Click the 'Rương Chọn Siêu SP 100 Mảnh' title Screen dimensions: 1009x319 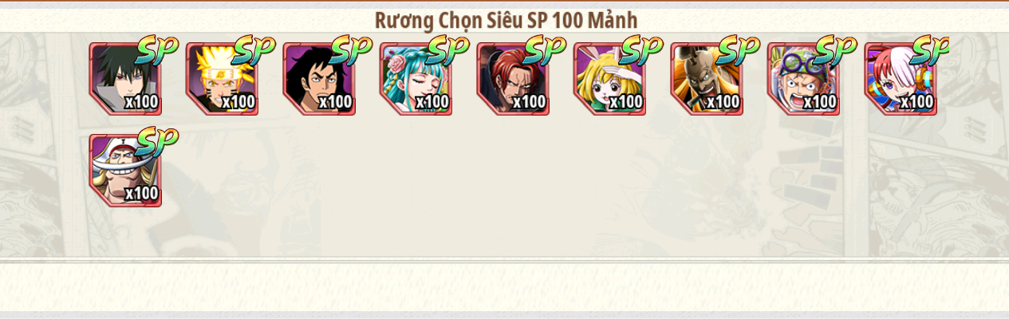click(x=506, y=20)
